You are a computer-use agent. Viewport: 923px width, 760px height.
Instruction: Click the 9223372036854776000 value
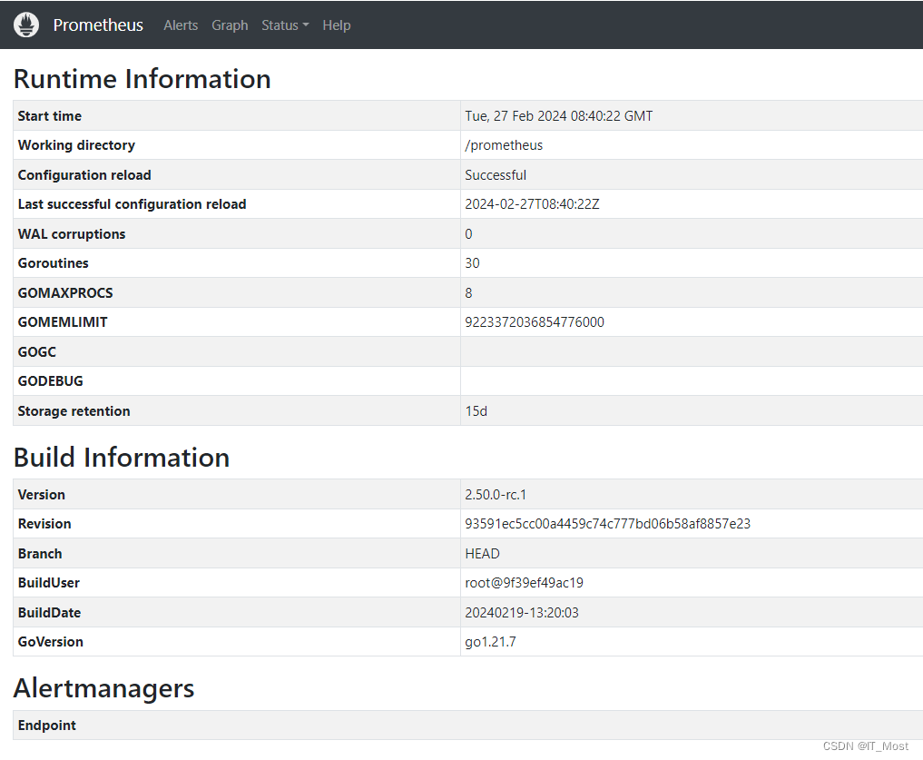(535, 322)
